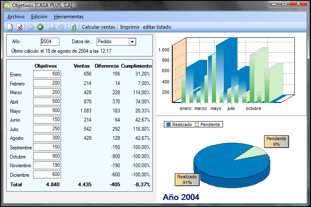This screenshot has height=207, width=311.
Task: Click Abril ventas value 870
Action: coord(88,101)
